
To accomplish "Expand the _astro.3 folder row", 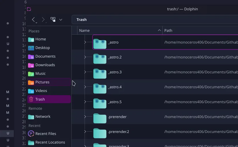I will 85,72.
